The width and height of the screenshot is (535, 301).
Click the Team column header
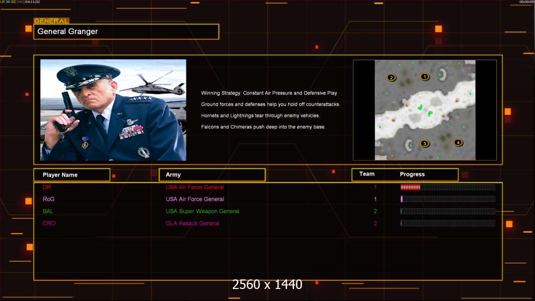pyautogui.click(x=367, y=174)
